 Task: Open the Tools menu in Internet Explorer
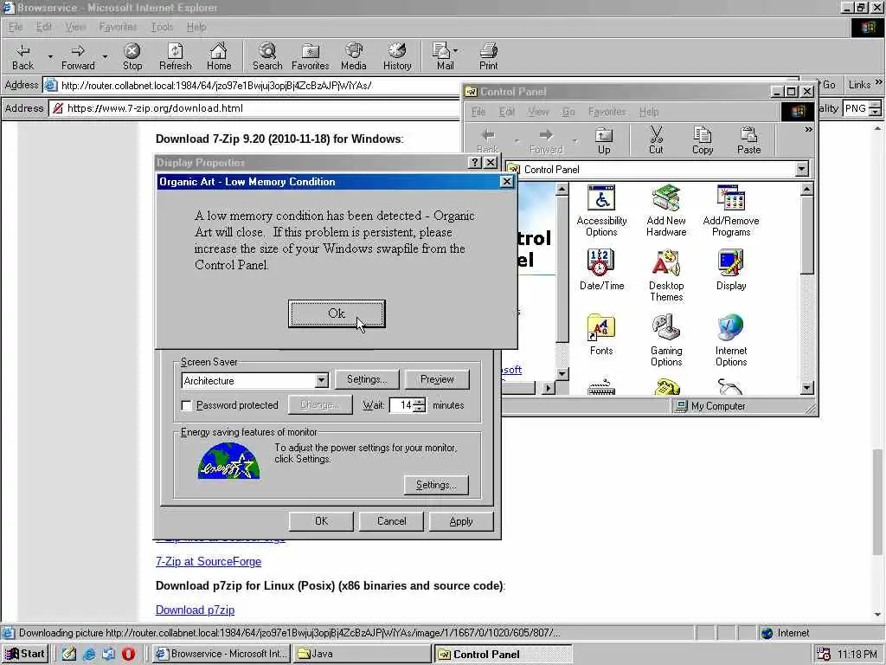tap(162, 27)
